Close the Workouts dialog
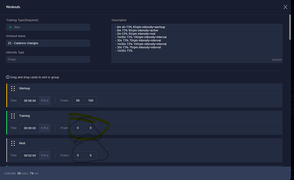This screenshot has width=294, height=180. [x=285, y=7]
